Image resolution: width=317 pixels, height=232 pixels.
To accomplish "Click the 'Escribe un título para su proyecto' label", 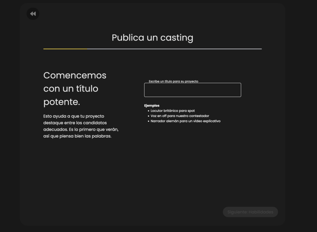I will pyautogui.click(x=173, y=81).
